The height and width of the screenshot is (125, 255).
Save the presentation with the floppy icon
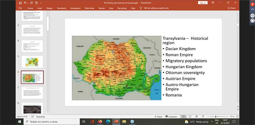(20, 3)
